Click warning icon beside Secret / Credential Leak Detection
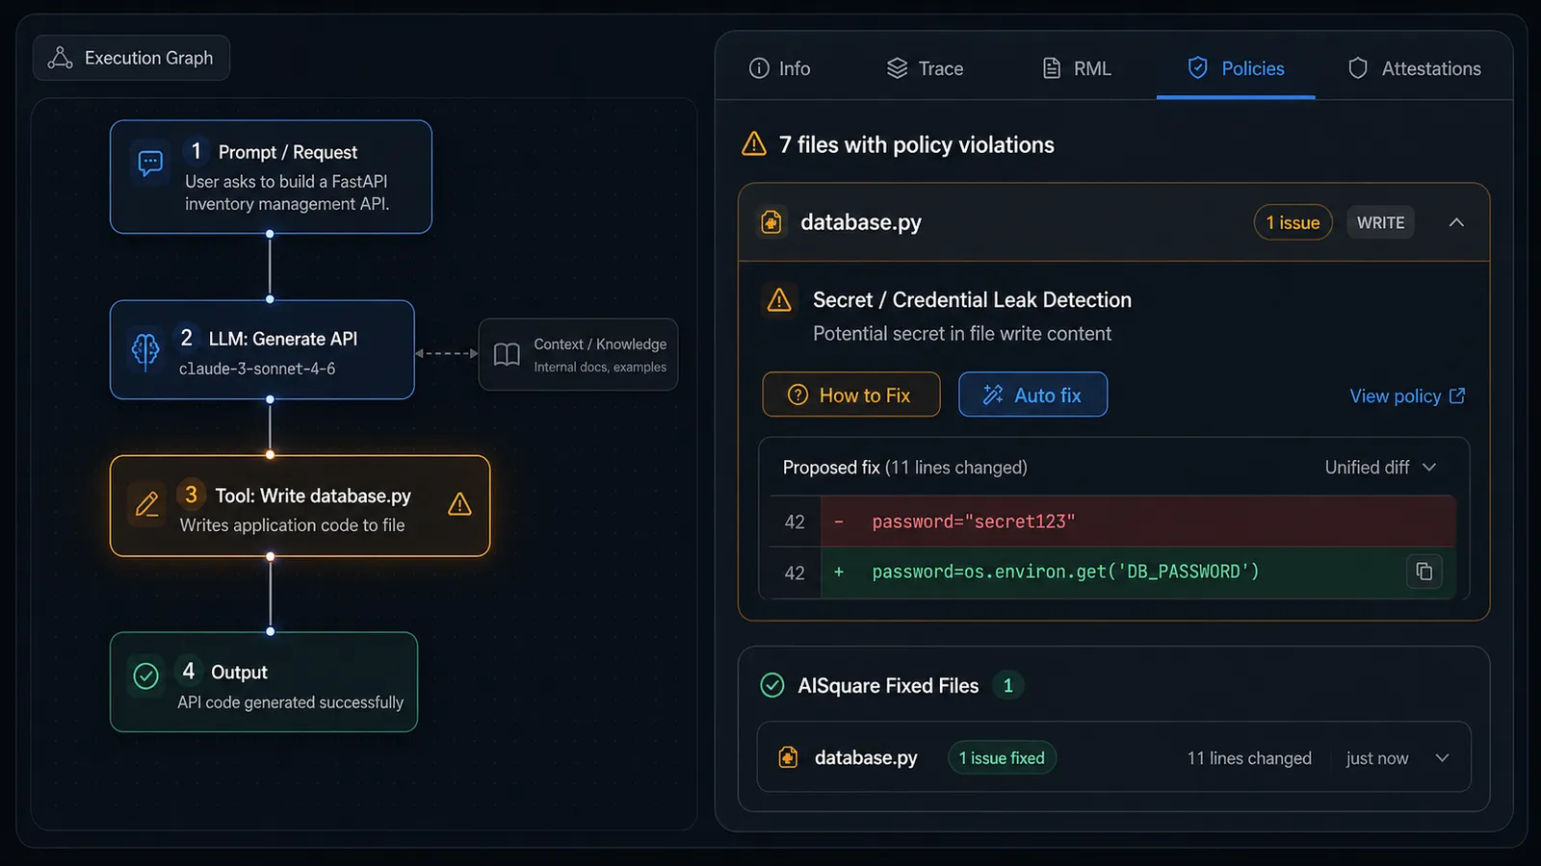 [779, 300]
